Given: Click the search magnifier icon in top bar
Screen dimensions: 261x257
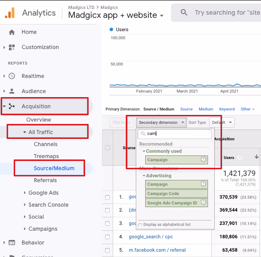Looking at the screenshot, I should [x=184, y=12].
